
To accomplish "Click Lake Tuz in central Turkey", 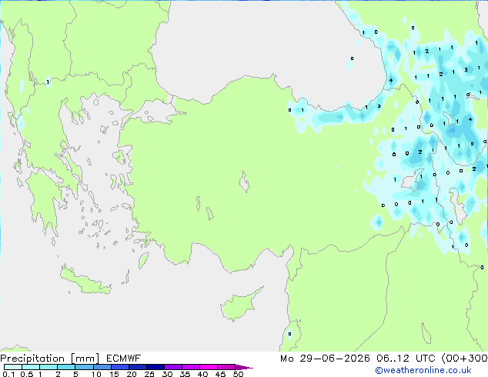I will pyautogui.click(x=244, y=182).
